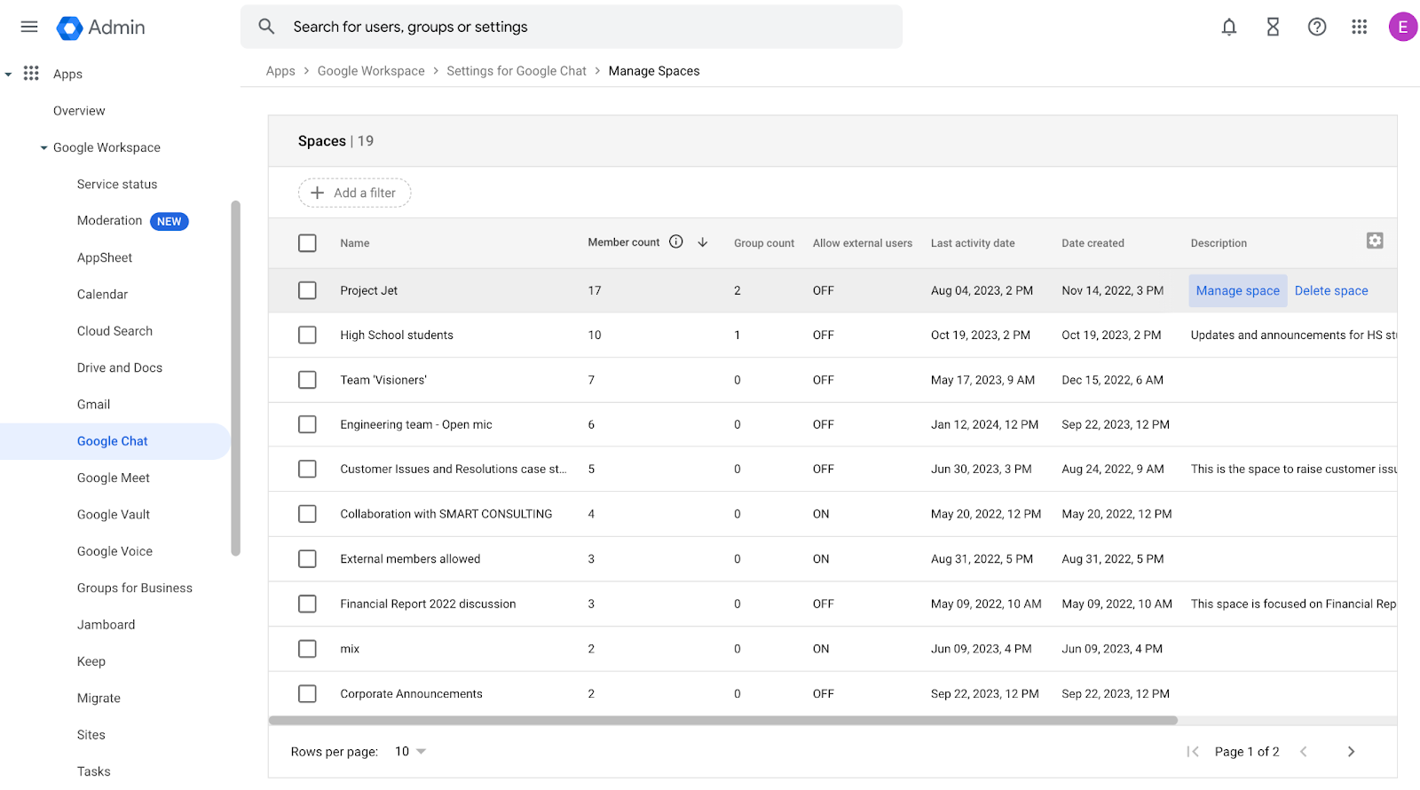Open the tasks hourglass icon
1420x790 pixels.
tap(1273, 27)
